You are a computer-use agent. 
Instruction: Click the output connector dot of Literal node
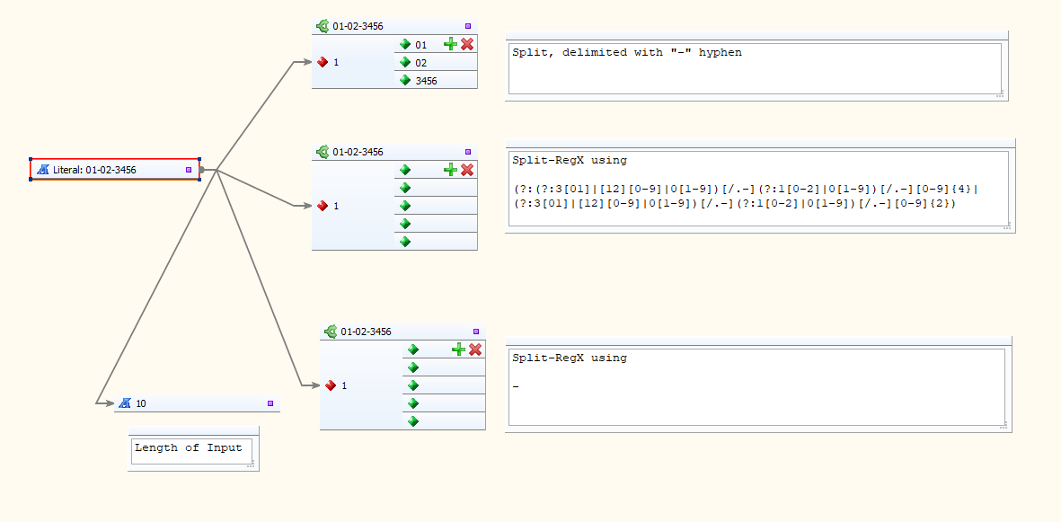tap(202, 170)
